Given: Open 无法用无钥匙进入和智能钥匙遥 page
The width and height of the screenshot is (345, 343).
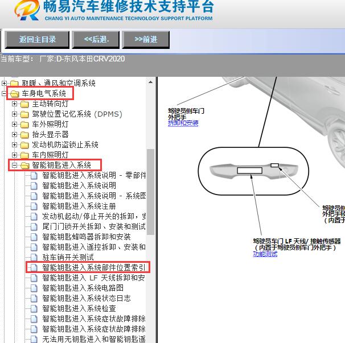Looking at the screenshot, I should pos(94,339).
